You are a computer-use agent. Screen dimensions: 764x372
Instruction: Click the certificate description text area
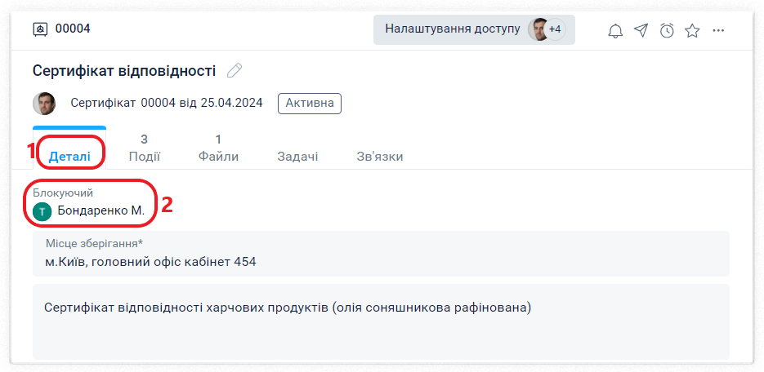pos(380,321)
